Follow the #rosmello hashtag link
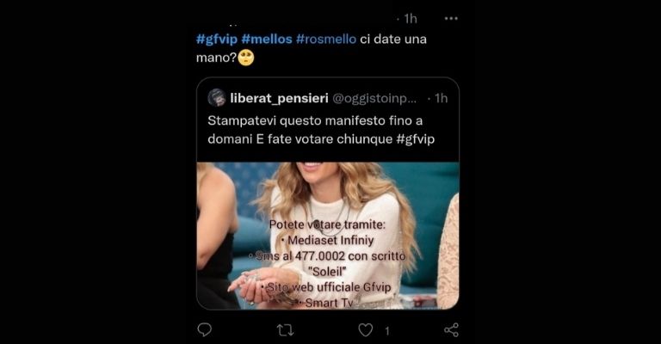This screenshot has width=661, height=344. pyautogui.click(x=326, y=40)
